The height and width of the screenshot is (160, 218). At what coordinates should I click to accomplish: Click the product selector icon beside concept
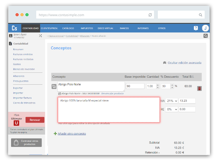coord(54,86)
